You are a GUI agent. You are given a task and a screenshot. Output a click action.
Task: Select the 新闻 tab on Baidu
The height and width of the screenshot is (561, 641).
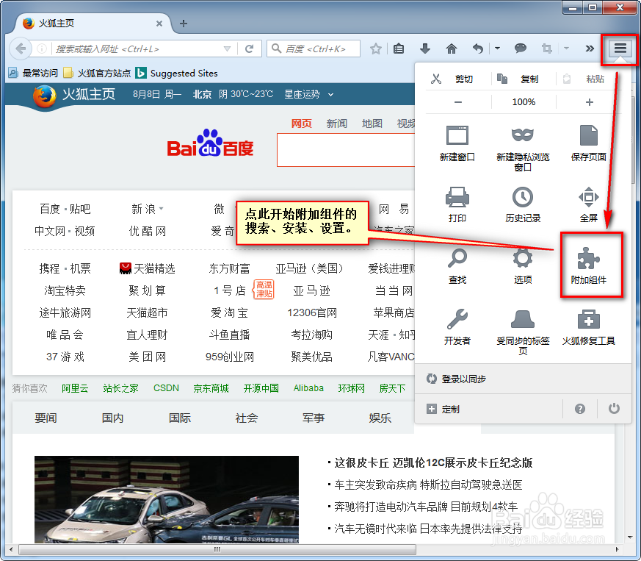pyautogui.click(x=336, y=123)
